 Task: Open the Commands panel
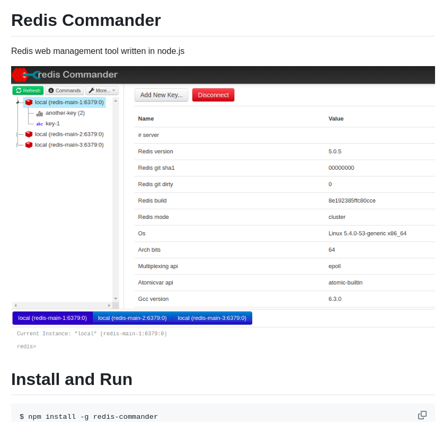[64, 90]
